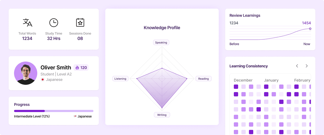
Task: Select the Listening label on the radar chart
Action: (x=120, y=79)
